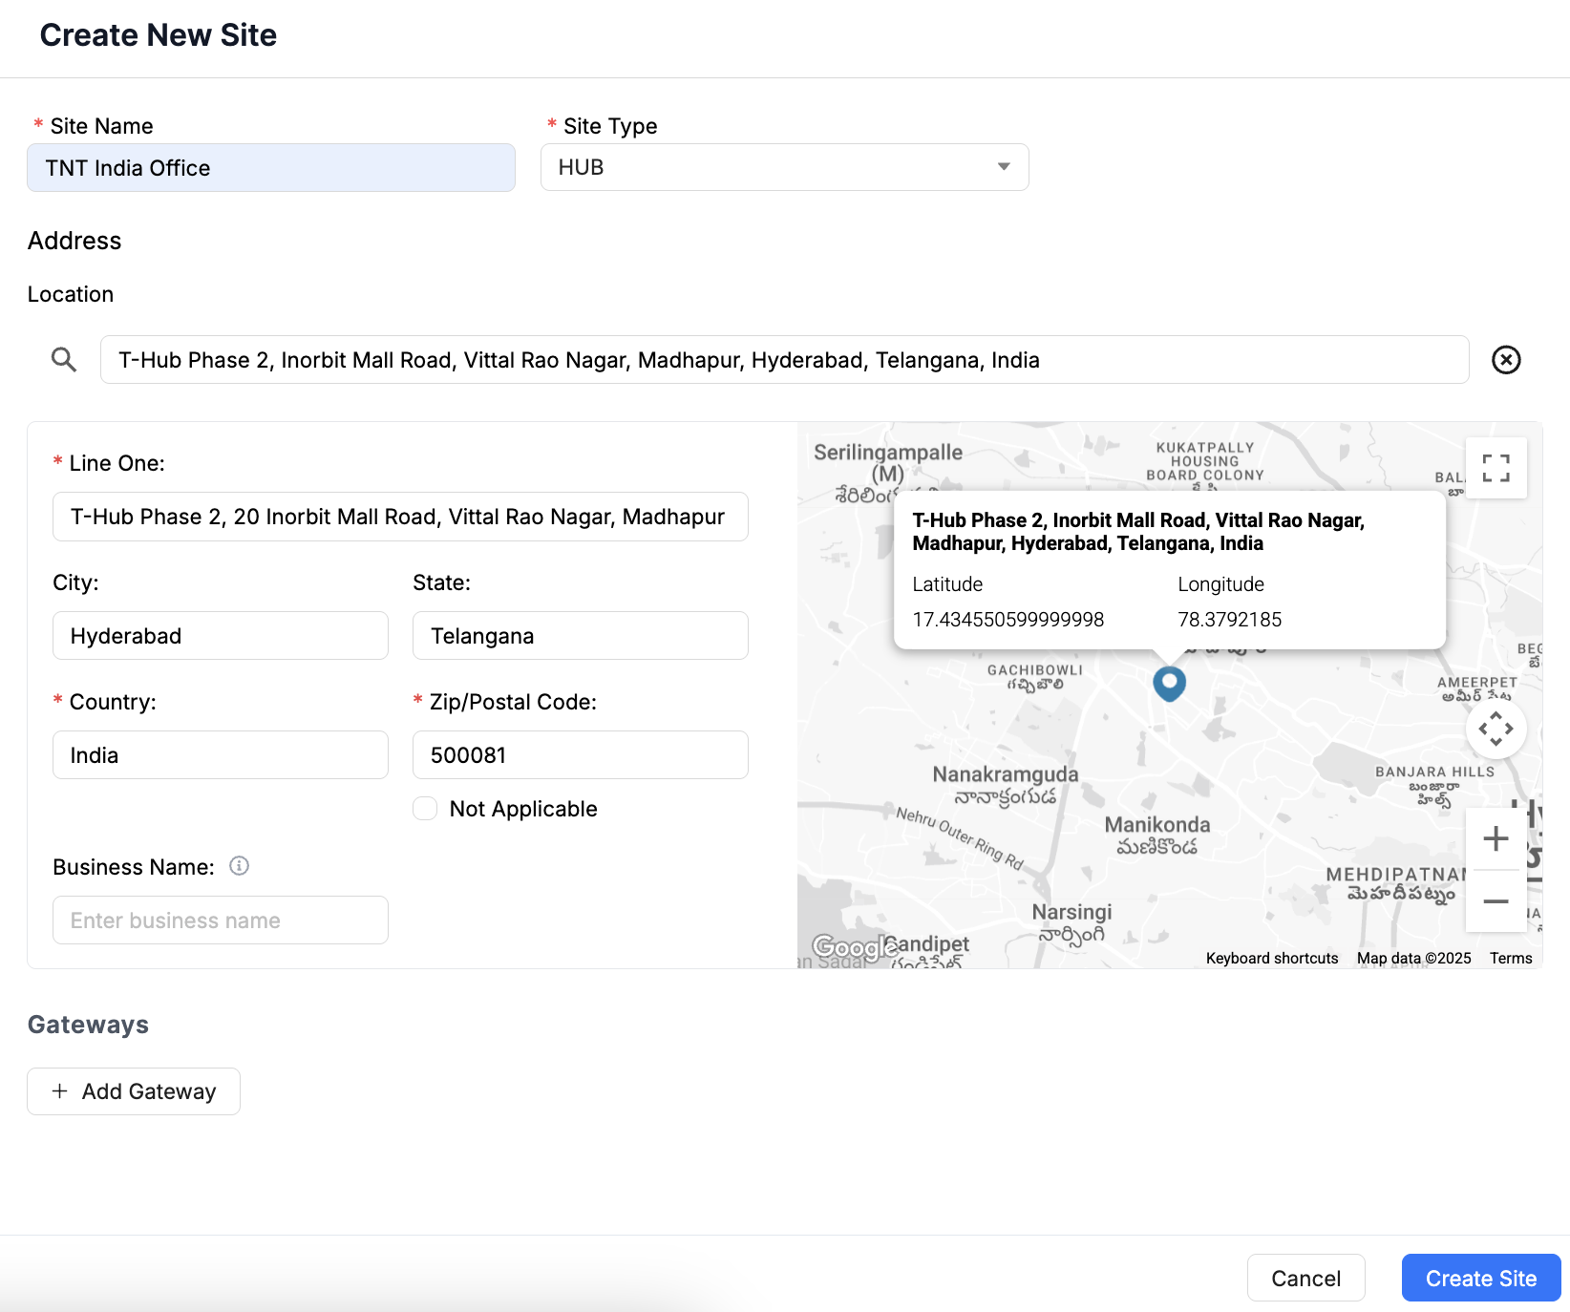Clear the location search field
Viewport: 1570px width, 1312px height.
click(x=1506, y=360)
